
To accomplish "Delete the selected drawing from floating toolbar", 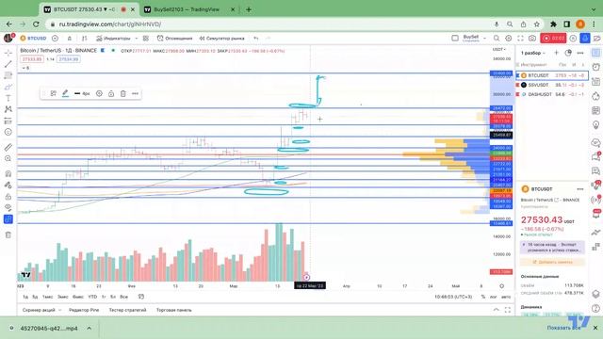I will coord(123,93).
